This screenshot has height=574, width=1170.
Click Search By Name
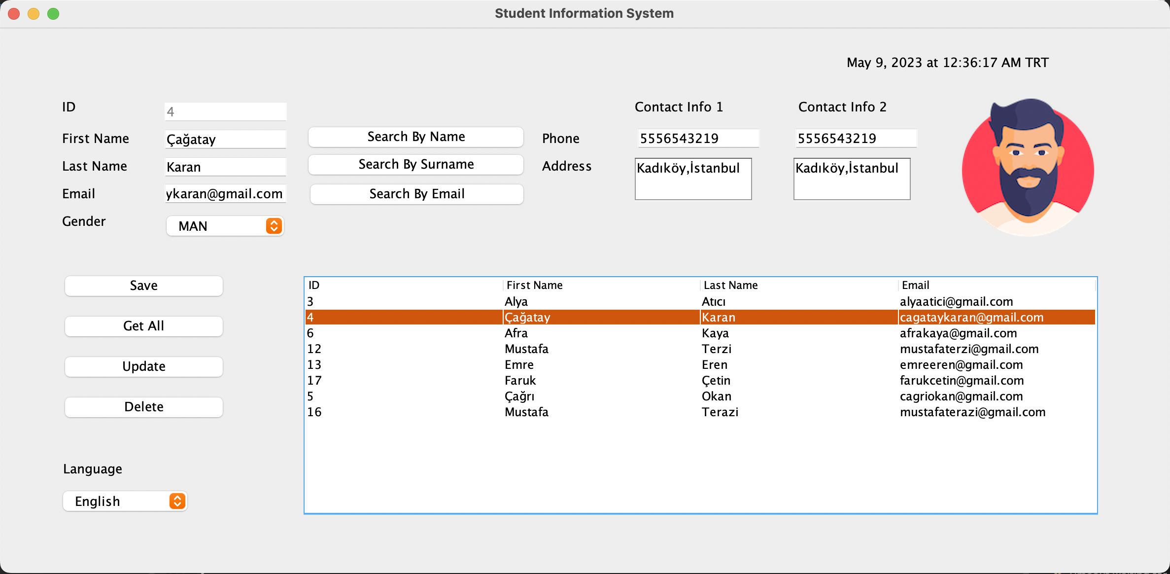point(415,137)
